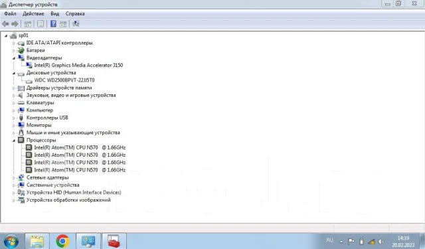Expand the Сетевые адаптеры node
This screenshot has width=425, height=249.
pos(13,178)
